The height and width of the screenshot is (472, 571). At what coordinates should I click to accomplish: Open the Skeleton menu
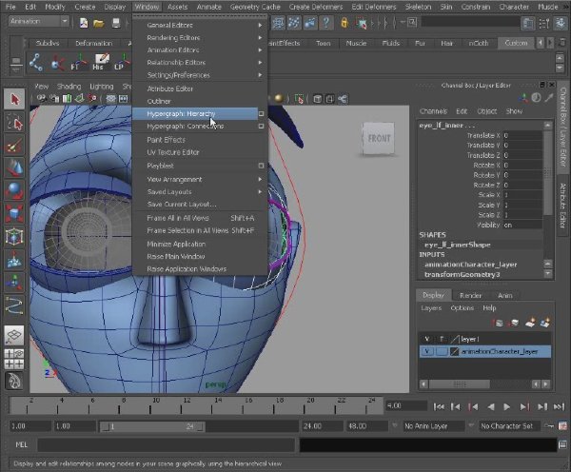point(418,7)
